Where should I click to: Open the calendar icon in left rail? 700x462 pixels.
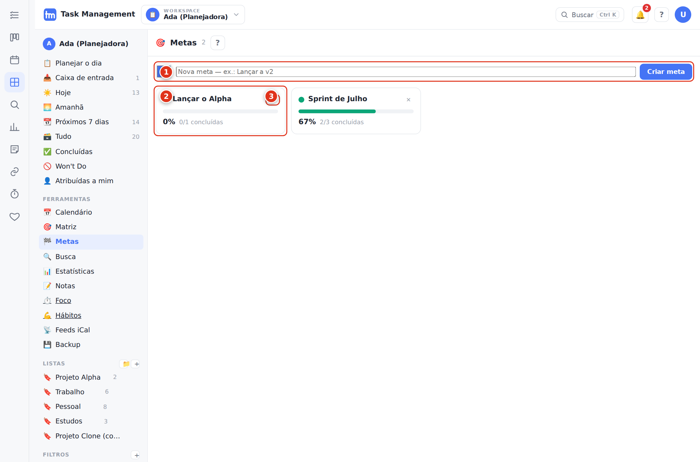pyautogui.click(x=15, y=60)
